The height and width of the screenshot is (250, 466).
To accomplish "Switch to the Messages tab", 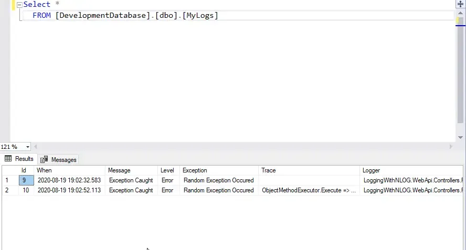I will (59, 159).
